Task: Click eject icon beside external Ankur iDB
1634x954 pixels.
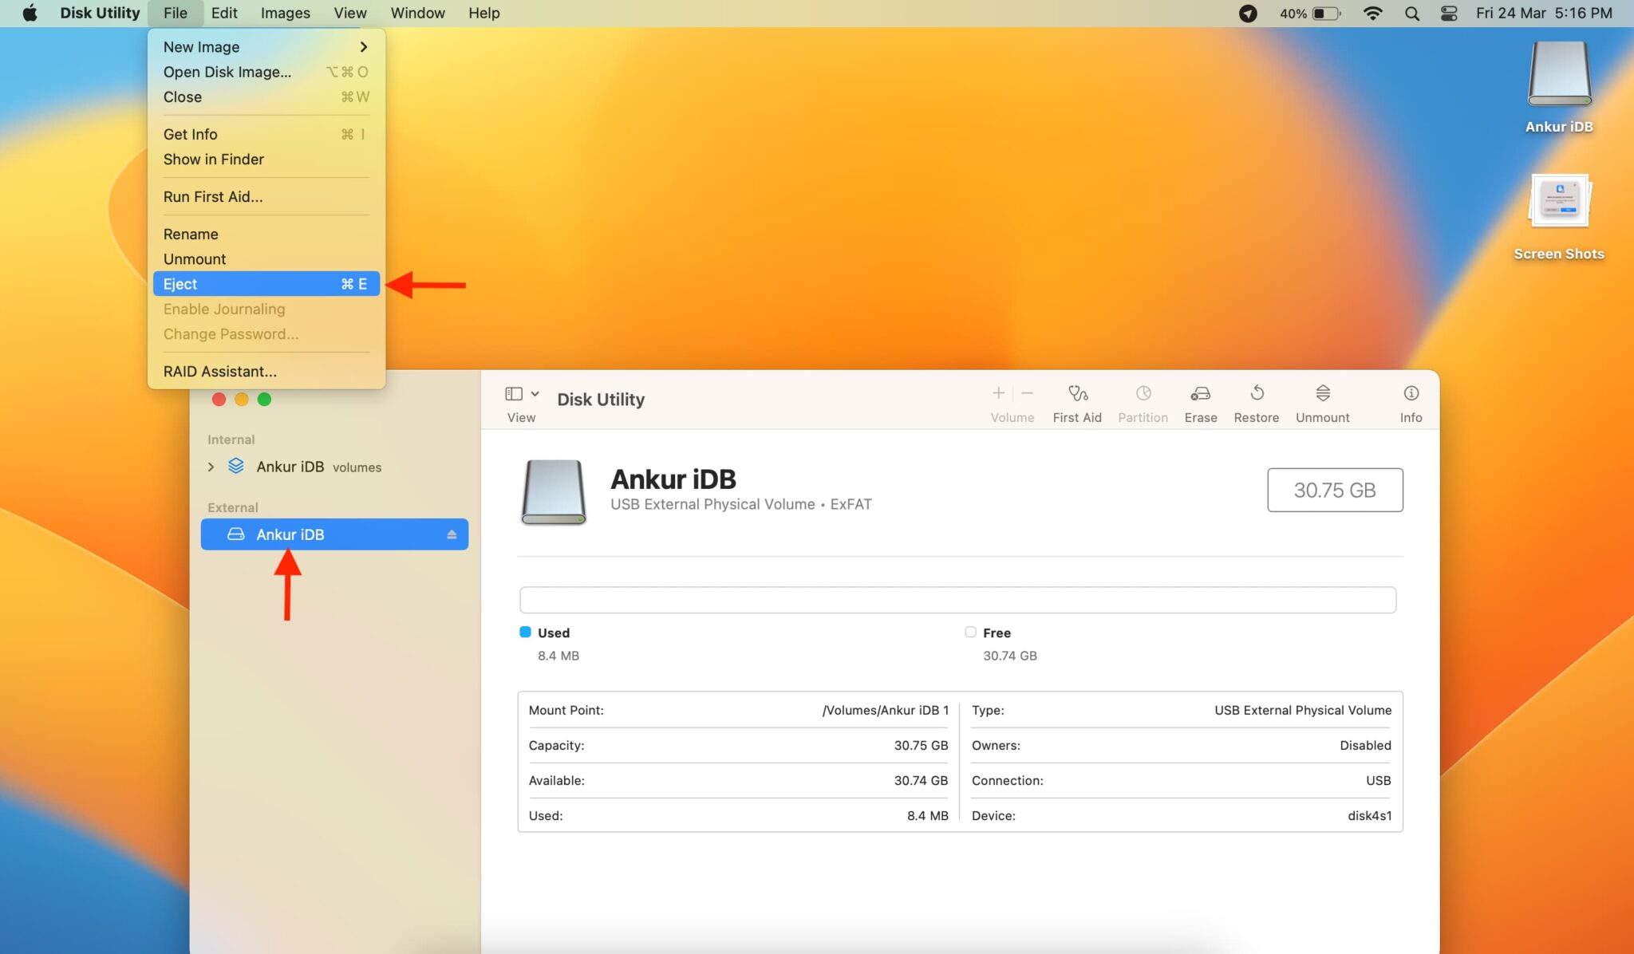Action: 452,534
